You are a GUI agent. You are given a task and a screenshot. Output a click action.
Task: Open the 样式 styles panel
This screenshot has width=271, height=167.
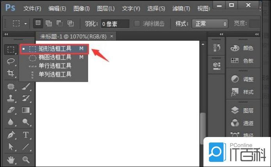(242, 92)
